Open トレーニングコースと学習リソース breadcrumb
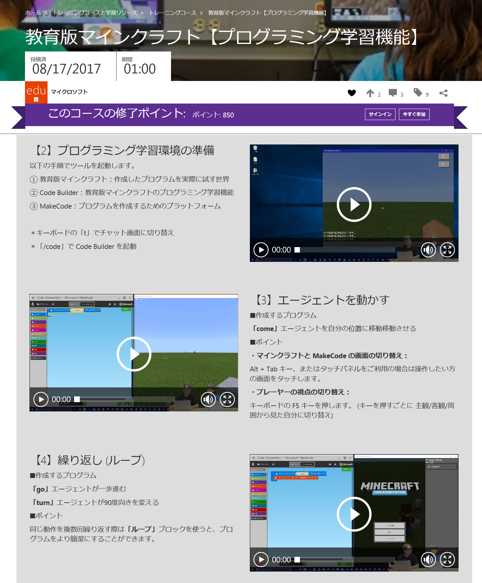 [95, 13]
